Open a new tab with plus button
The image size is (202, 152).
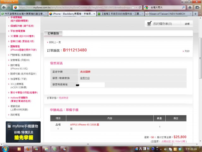[x=195, y=14]
